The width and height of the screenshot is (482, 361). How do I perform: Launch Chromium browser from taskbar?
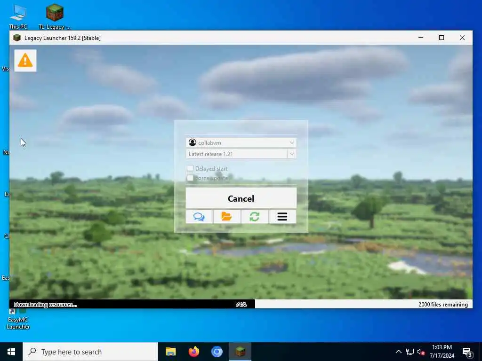[x=217, y=352]
